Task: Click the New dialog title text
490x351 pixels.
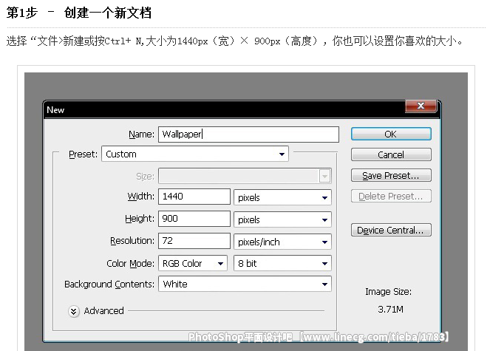Action: click(x=55, y=110)
